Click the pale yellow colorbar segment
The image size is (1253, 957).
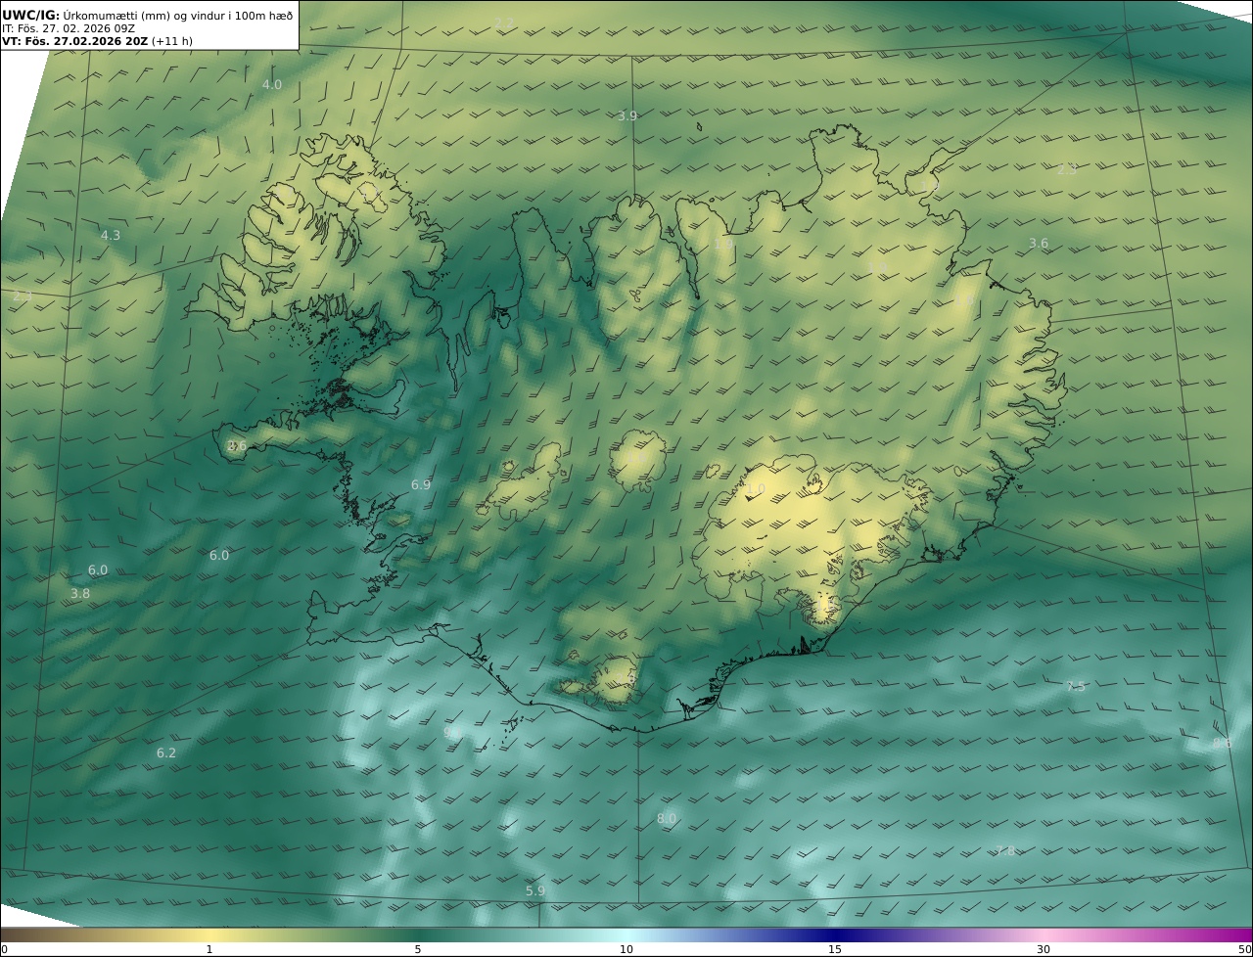[x=209, y=934]
